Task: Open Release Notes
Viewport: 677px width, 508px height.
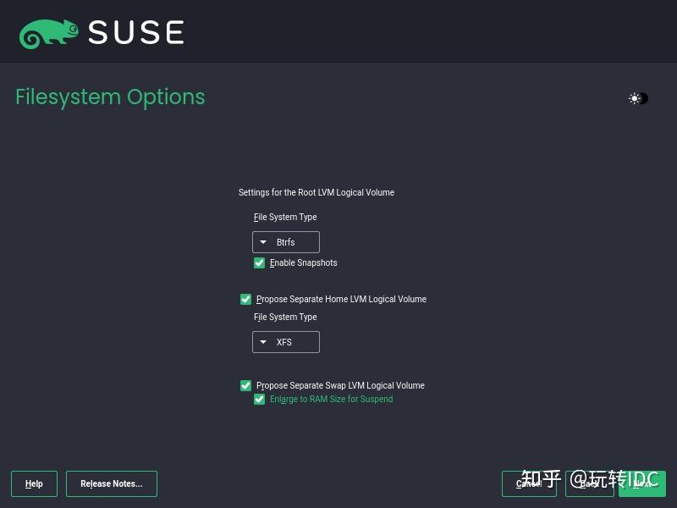Action: click(x=111, y=483)
